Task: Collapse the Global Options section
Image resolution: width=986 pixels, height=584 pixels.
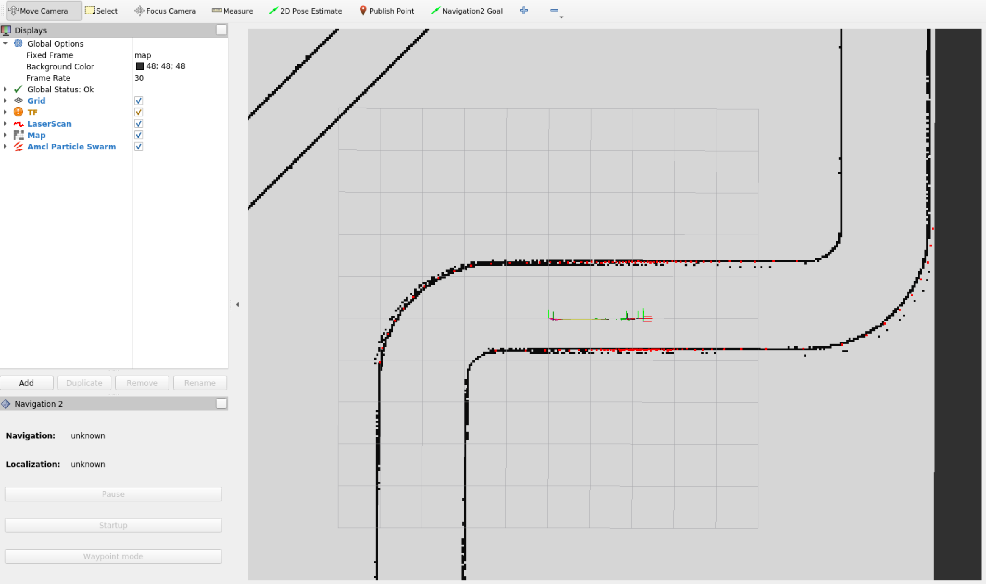Action: [x=5, y=44]
